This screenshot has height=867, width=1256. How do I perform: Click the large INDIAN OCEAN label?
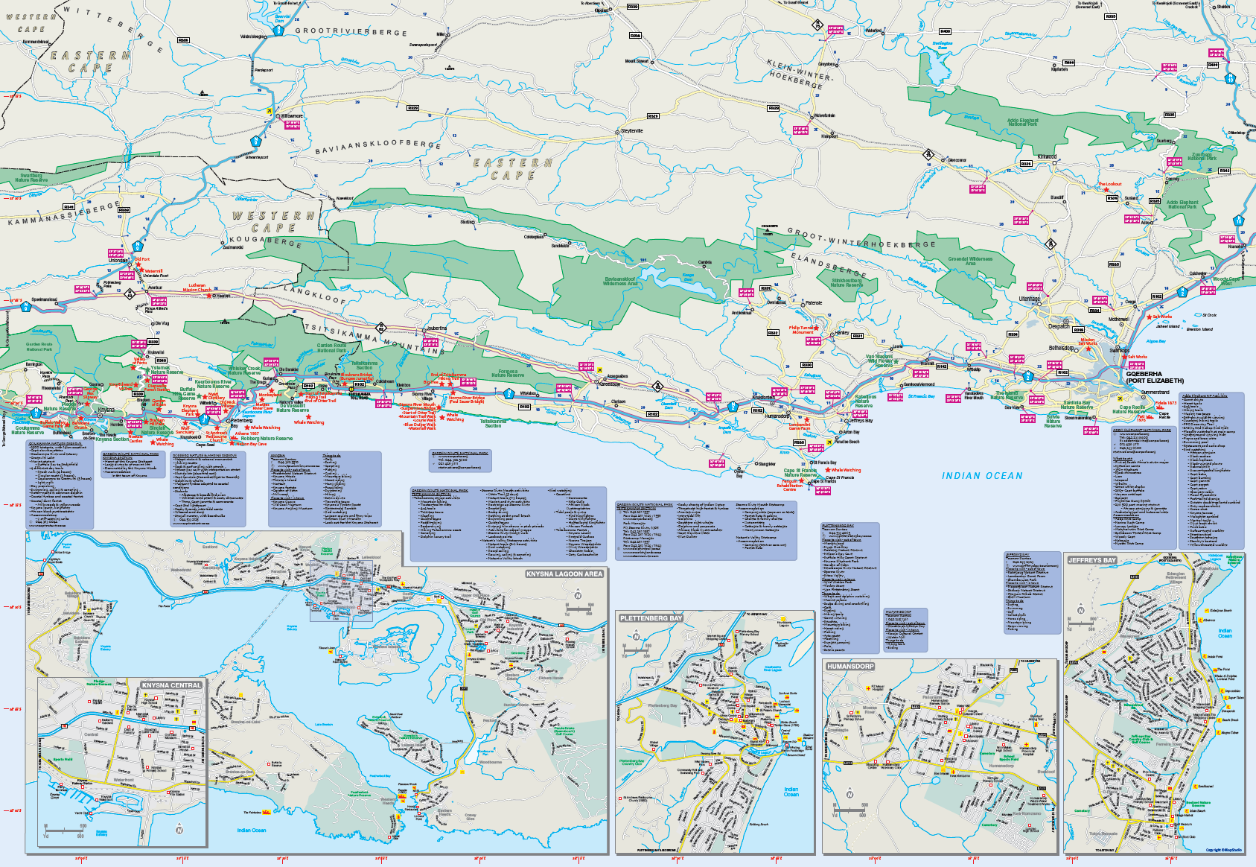pos(982,476)
